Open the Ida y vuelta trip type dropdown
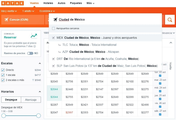This screenshot has height=120, width=176. coord(9,11)
